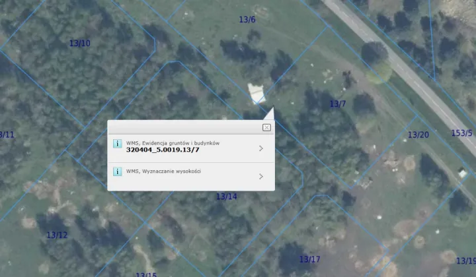Click parcel label 13/14 on the map
Viewport: 476px width, 277px height.
pos(227,197)
